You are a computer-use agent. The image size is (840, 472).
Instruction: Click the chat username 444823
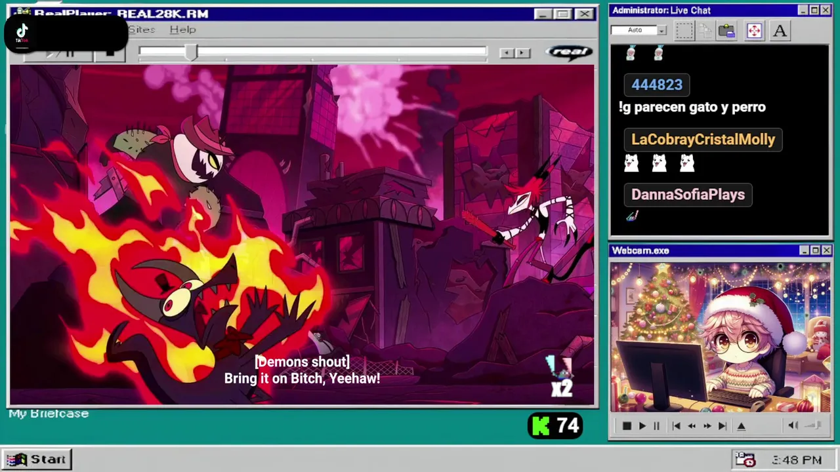pyautogui.click(x=657, y=85)
